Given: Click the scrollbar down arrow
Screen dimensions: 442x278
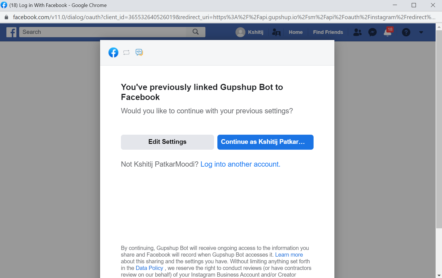Looking at the screenshot, I should pos(439,275).
